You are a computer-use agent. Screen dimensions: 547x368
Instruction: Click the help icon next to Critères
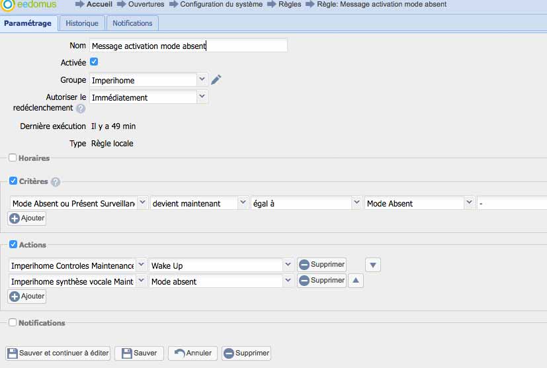pyautogui.click(x=56, y=182)
